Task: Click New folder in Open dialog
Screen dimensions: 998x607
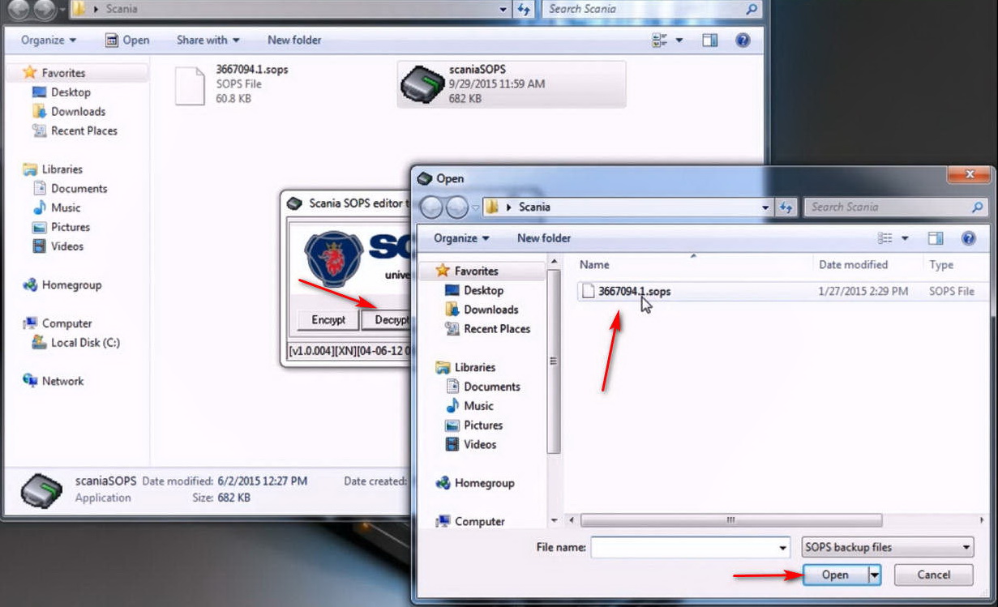Action: (x=544, y=238)
